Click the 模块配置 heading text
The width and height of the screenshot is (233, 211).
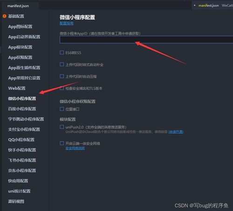[x=68, y=119]
